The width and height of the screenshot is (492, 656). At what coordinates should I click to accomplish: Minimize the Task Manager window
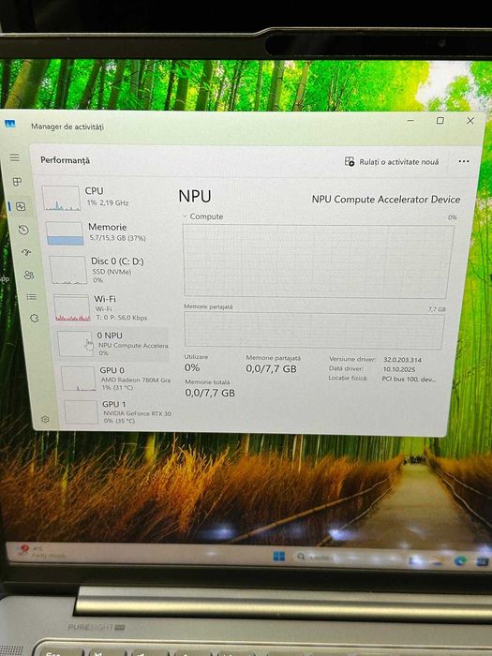410,121
